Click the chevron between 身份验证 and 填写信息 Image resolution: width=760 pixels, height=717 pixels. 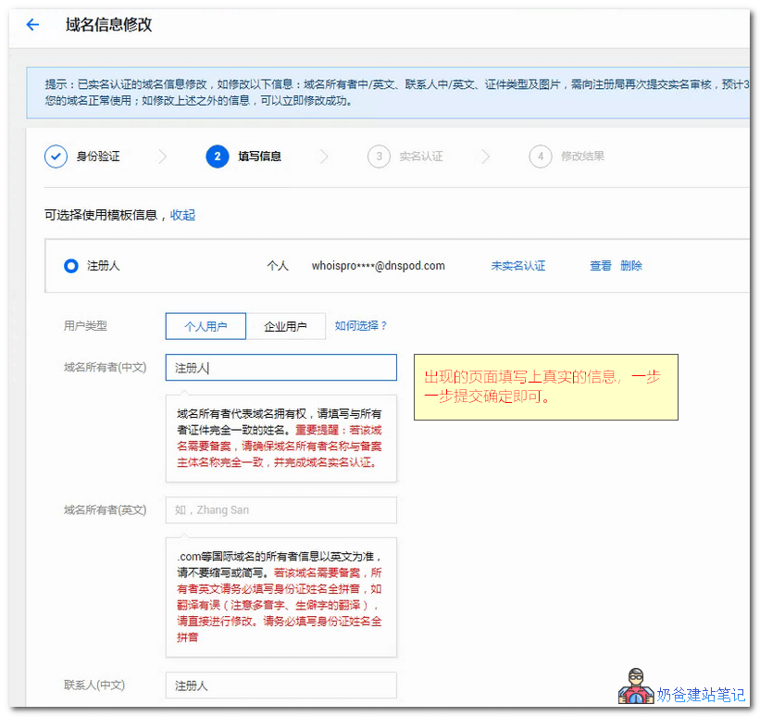click(164, 157)
